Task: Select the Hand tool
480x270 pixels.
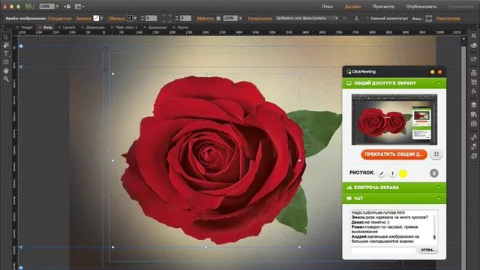Action: click(6, 70)
